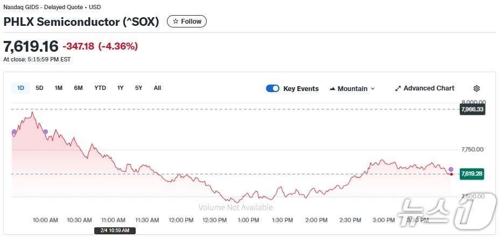The width and height of the screenshot is (504, 237).
Task: Click the 7,966.33 previous close price label
Action: [472, 109]
